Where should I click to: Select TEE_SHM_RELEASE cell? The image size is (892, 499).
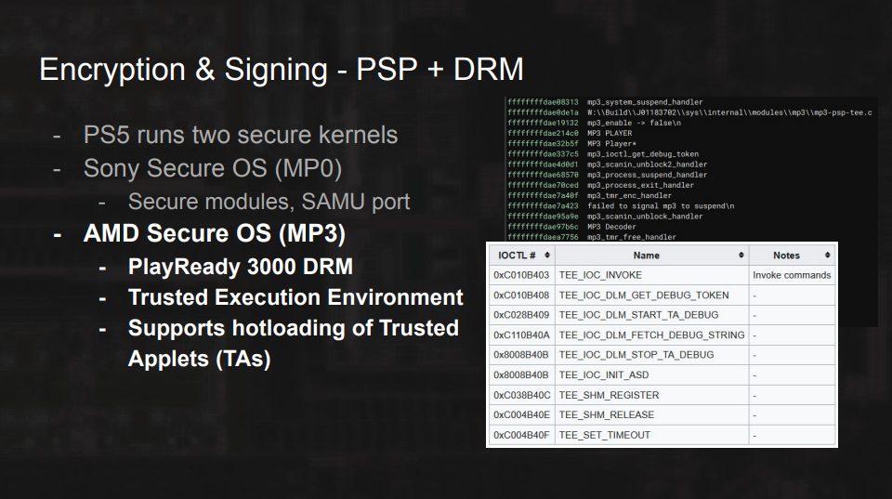652,414
